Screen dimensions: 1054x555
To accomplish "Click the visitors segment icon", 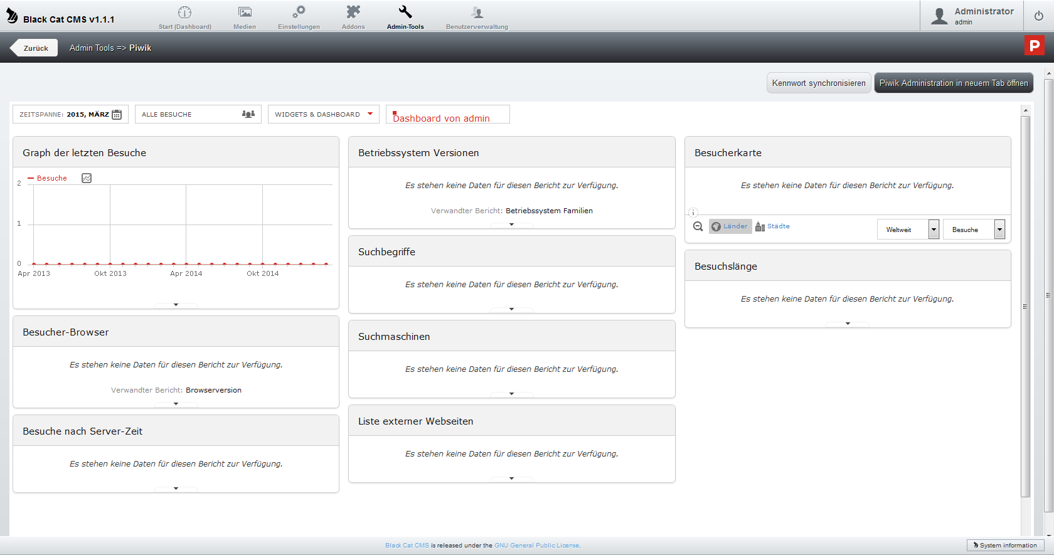I will click(248, 114).
